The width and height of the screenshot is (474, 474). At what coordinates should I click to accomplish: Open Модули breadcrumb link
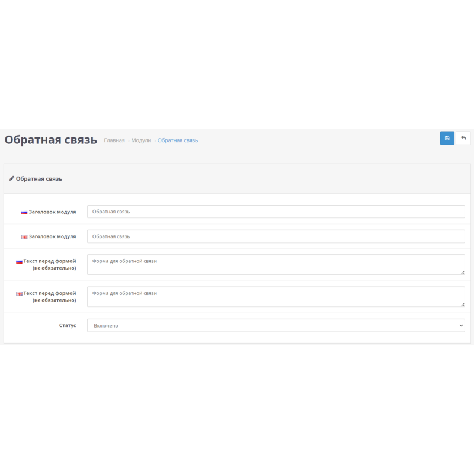coord(141,140)
